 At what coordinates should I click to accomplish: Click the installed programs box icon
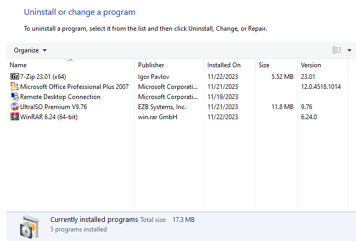(30, 227)
